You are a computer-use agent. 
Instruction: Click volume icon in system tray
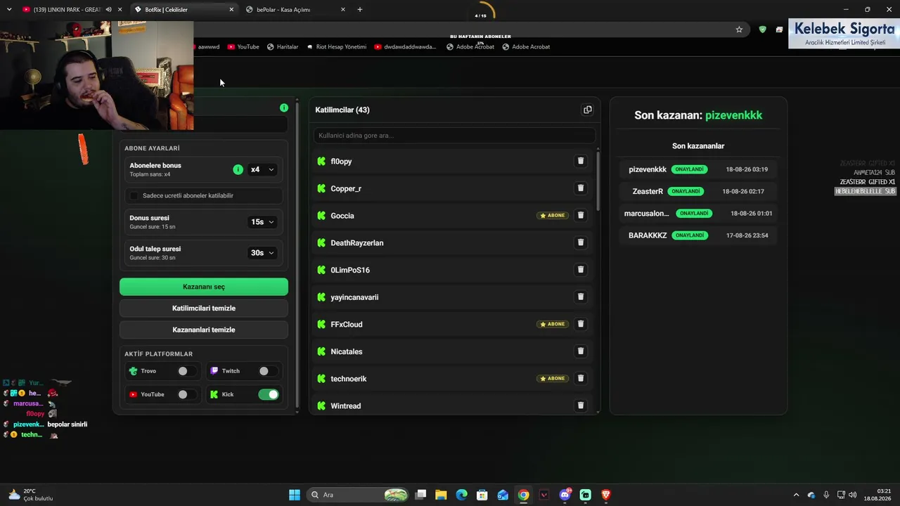click(x=852, y=495)
